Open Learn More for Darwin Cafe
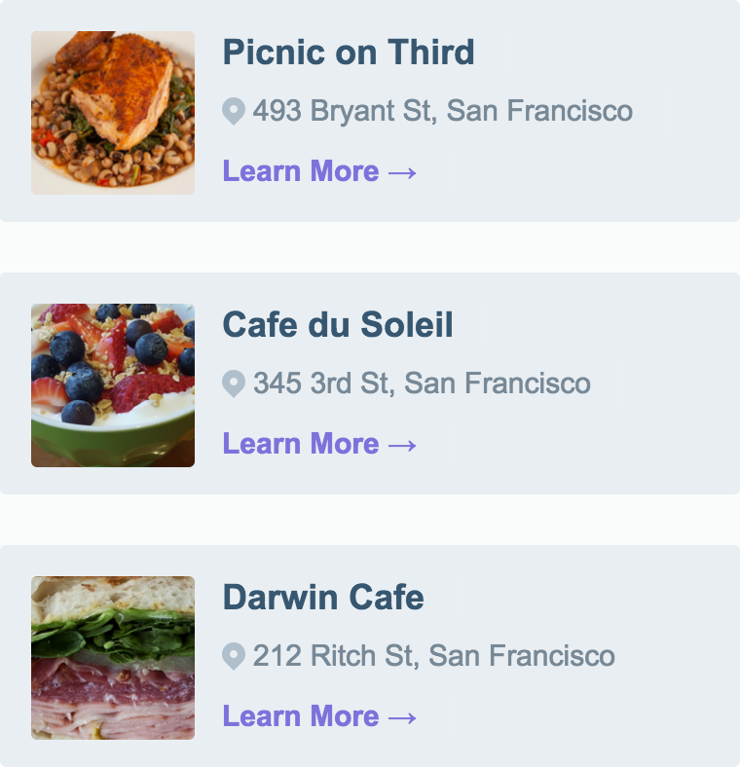This screenshot has width=740, height=767. (x=301, y=716)
